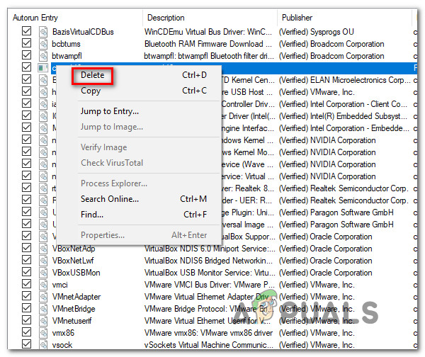The image size is (425, 357).
Task: Click the VMnetuserif file icon
Action: pos(43,321)
